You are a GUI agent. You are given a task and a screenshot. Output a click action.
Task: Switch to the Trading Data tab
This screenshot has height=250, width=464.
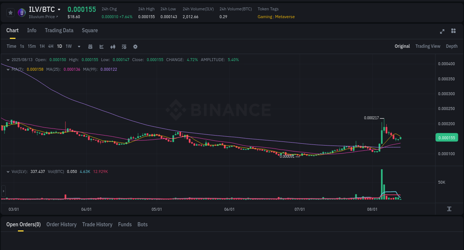point(59,30)
